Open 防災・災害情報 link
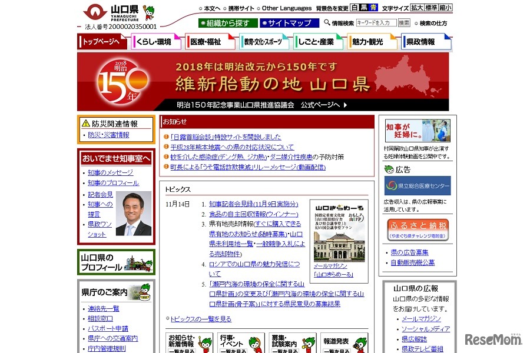 pos(108,135)
